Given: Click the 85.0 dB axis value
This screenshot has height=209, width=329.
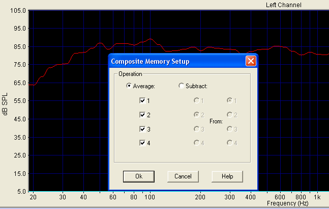Looking at the screenshot, I should 20,46.
